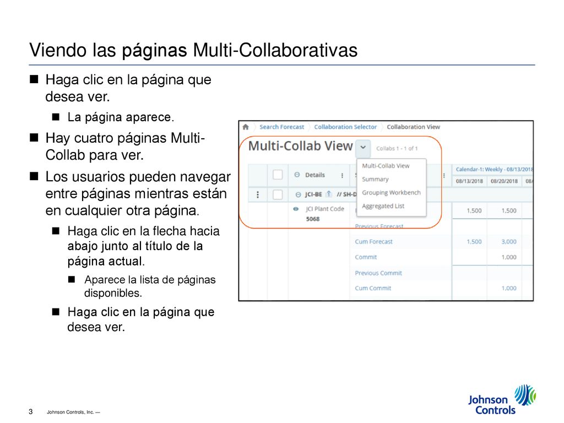564x423 pixels.
Task: Tick the header select-all checkbox
Action: [x=278, y=175]
